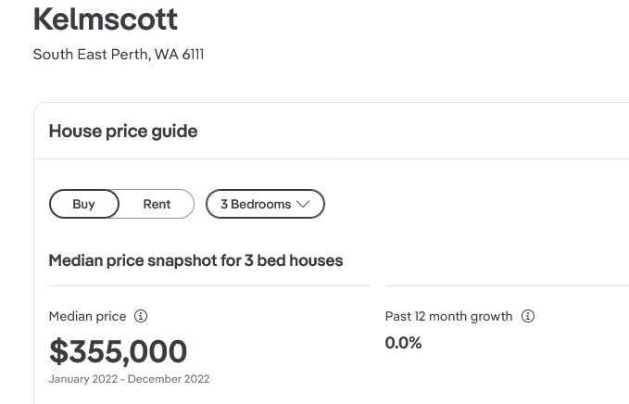Click the Kelmscott suburb heading
629x404 pixels.
tap(106, 19)
